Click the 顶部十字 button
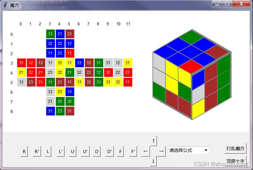This screenshot has height=170, width=253. click(235, 161)
